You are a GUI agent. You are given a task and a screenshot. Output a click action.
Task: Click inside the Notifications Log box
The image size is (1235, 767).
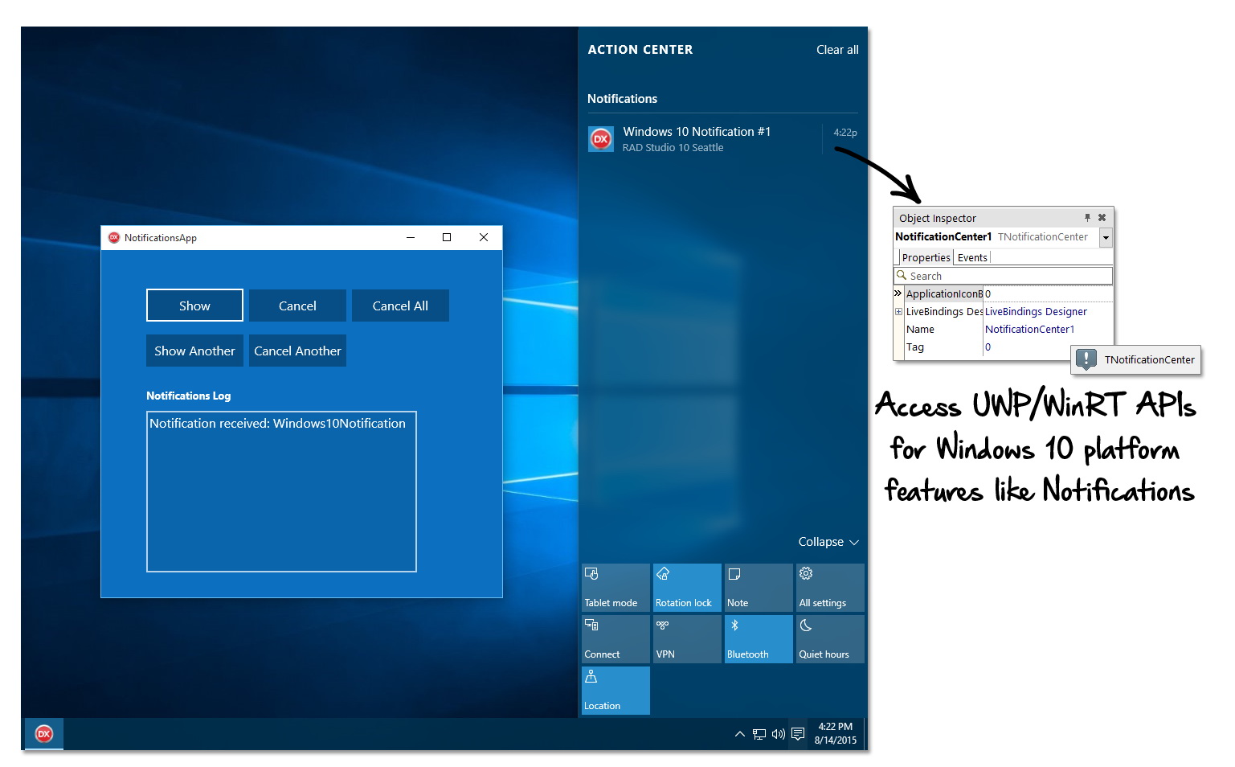tap(281, 491)
